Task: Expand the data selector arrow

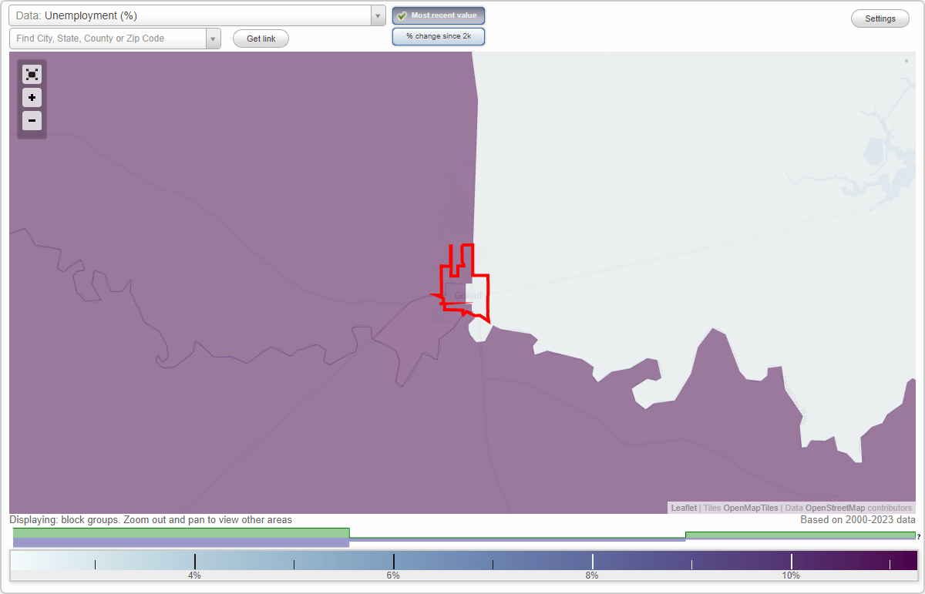Action: pyautogui.click(x=378, y=15)
